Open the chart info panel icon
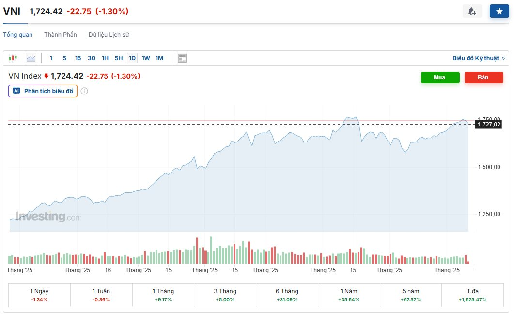Viewport: 515px width, 315px height. pyautogui.click(x=182, y=58)
